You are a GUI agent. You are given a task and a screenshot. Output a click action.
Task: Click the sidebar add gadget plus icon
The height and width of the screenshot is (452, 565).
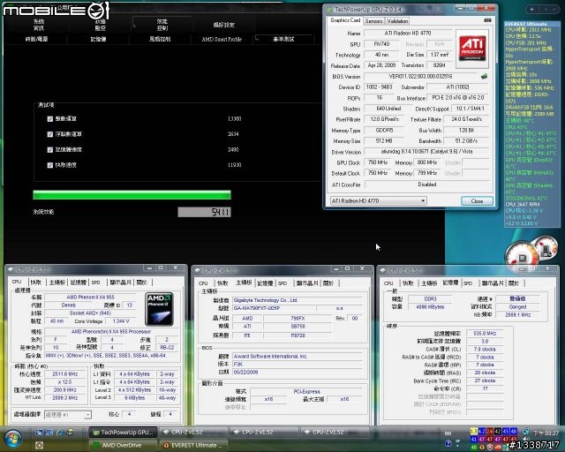pyautogui.click(x=531, y=10)
